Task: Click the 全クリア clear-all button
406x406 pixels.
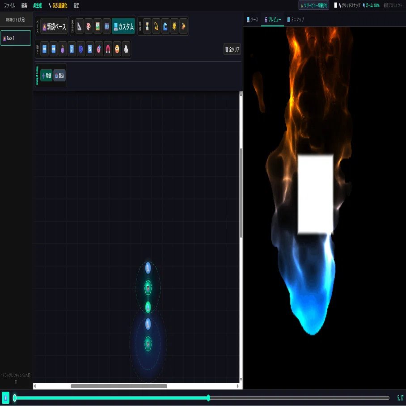Action: (x=232, y=49)
